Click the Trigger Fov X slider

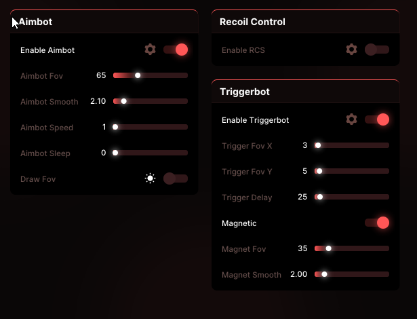(352, 145)
